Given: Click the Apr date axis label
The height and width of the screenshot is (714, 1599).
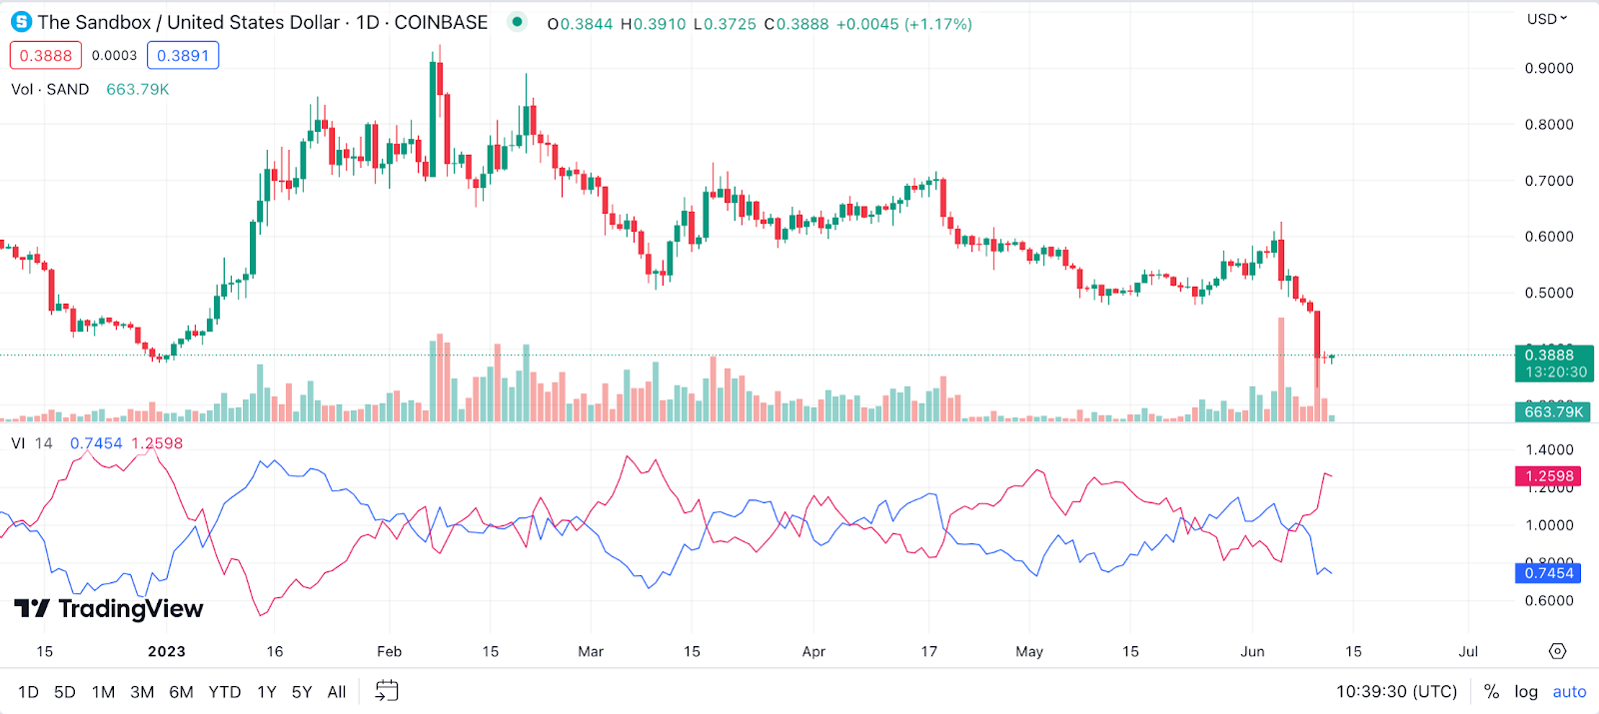Looking at the screenshot, I should [813, 651].
